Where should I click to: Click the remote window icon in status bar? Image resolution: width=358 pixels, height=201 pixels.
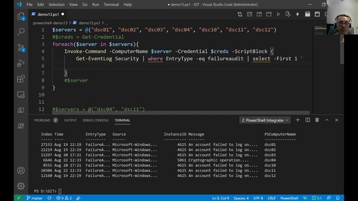click(x=18, y=198)
